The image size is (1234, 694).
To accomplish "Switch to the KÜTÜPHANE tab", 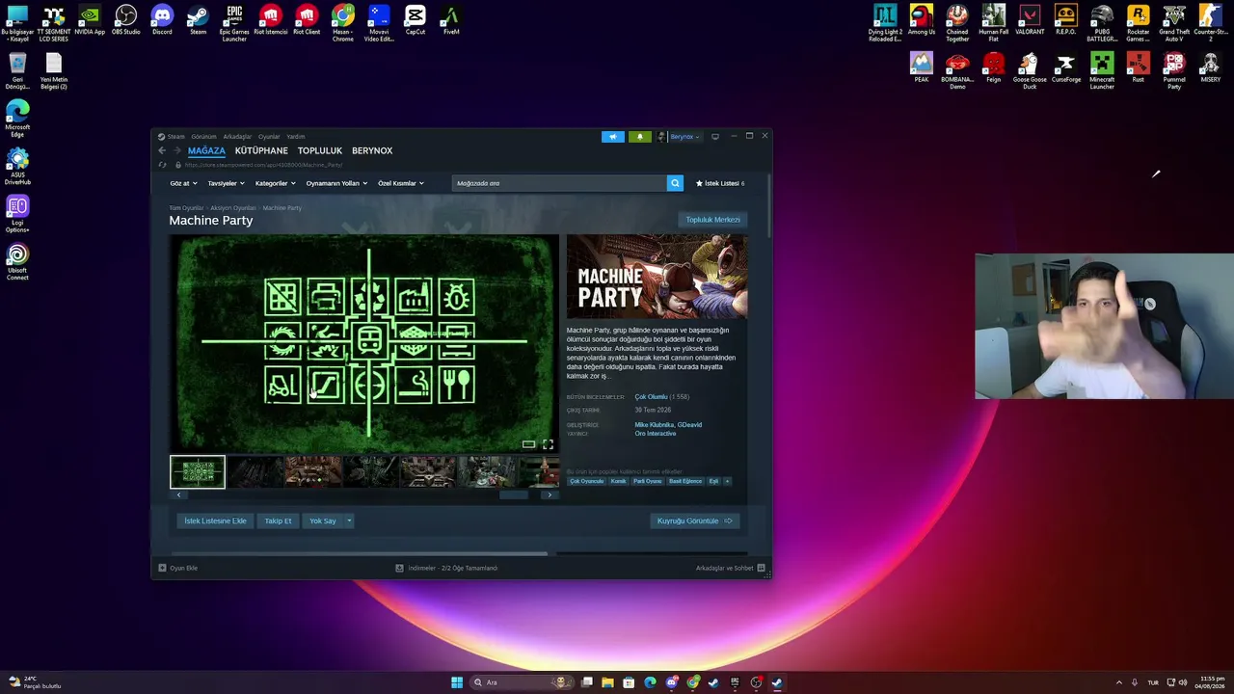I will point(261,151).
